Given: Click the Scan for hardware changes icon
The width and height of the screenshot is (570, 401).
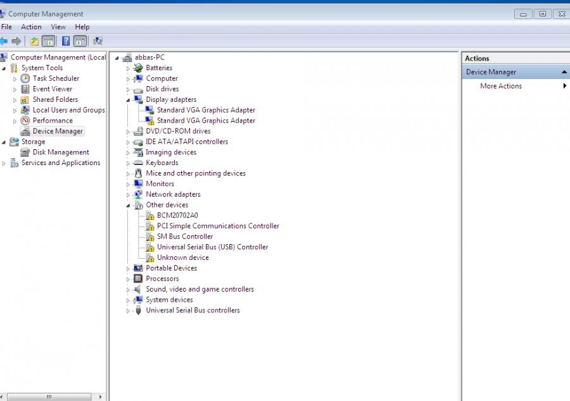Looking at the screenshot, I should pyautogui.click(x=98, y=41).
